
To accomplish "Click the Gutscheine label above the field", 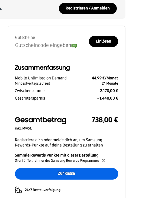I will [x=25, y=37].
